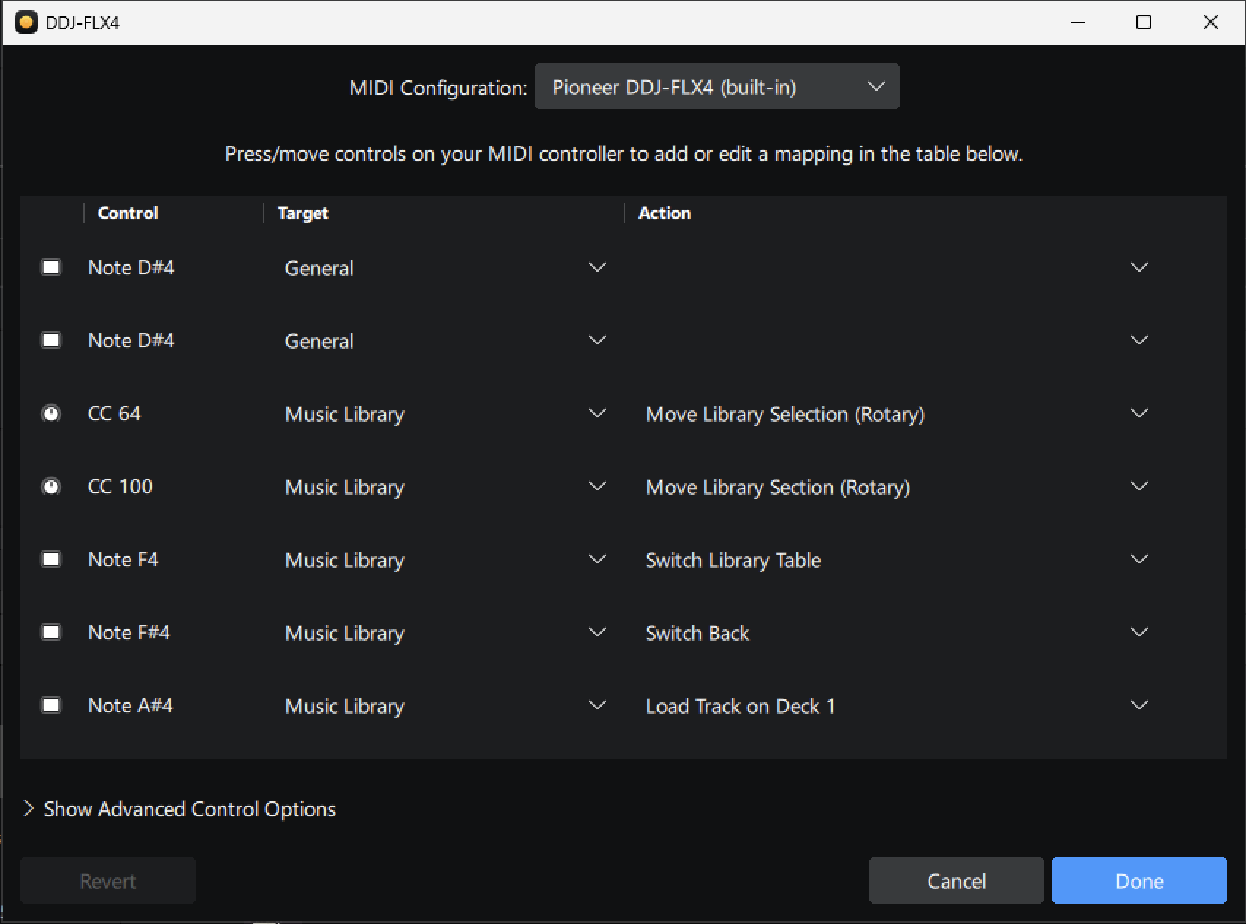Enable the second Note D#4 mapping checkbox
1246x924 pixels.
[51, 339]
